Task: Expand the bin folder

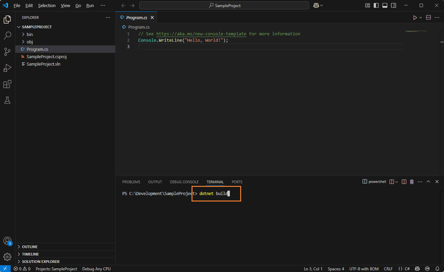Action: coord(30,34)
